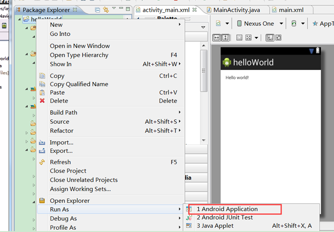The height and width of the screenshot is (232, 334).
Task: Click the emulate real size icon
Action: click(279, 38)
